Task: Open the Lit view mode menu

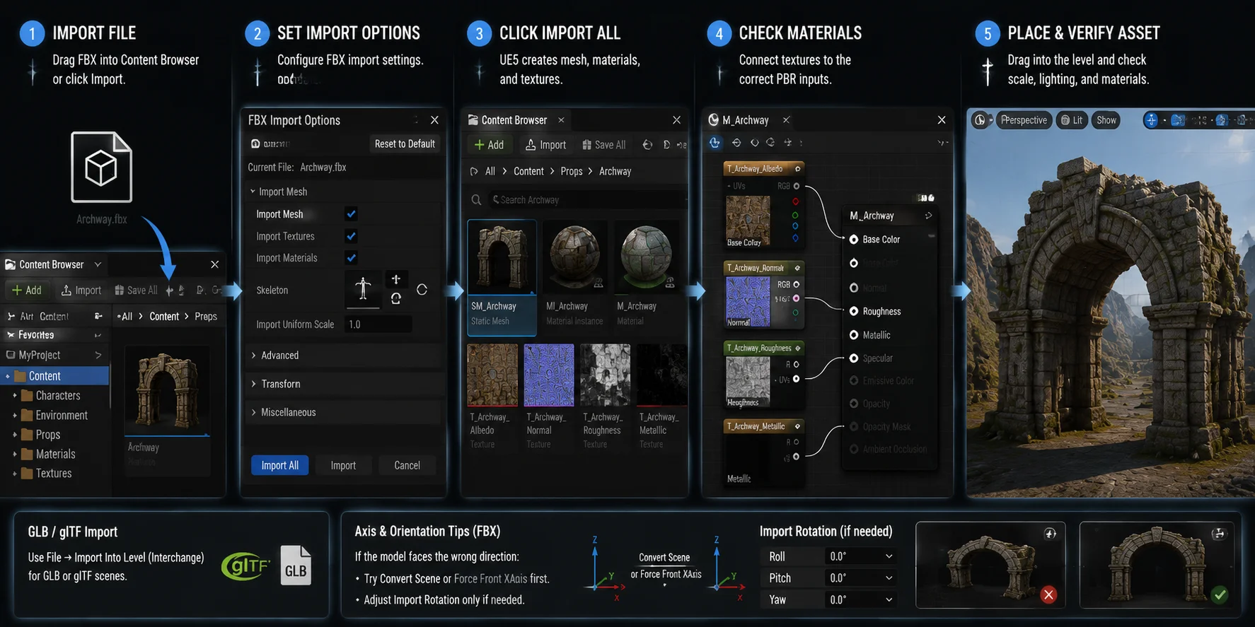Action: tap(1072, 120)
